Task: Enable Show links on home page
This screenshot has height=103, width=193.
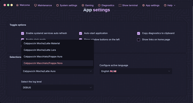Action: pyautogui.click(x=139, y=40)
